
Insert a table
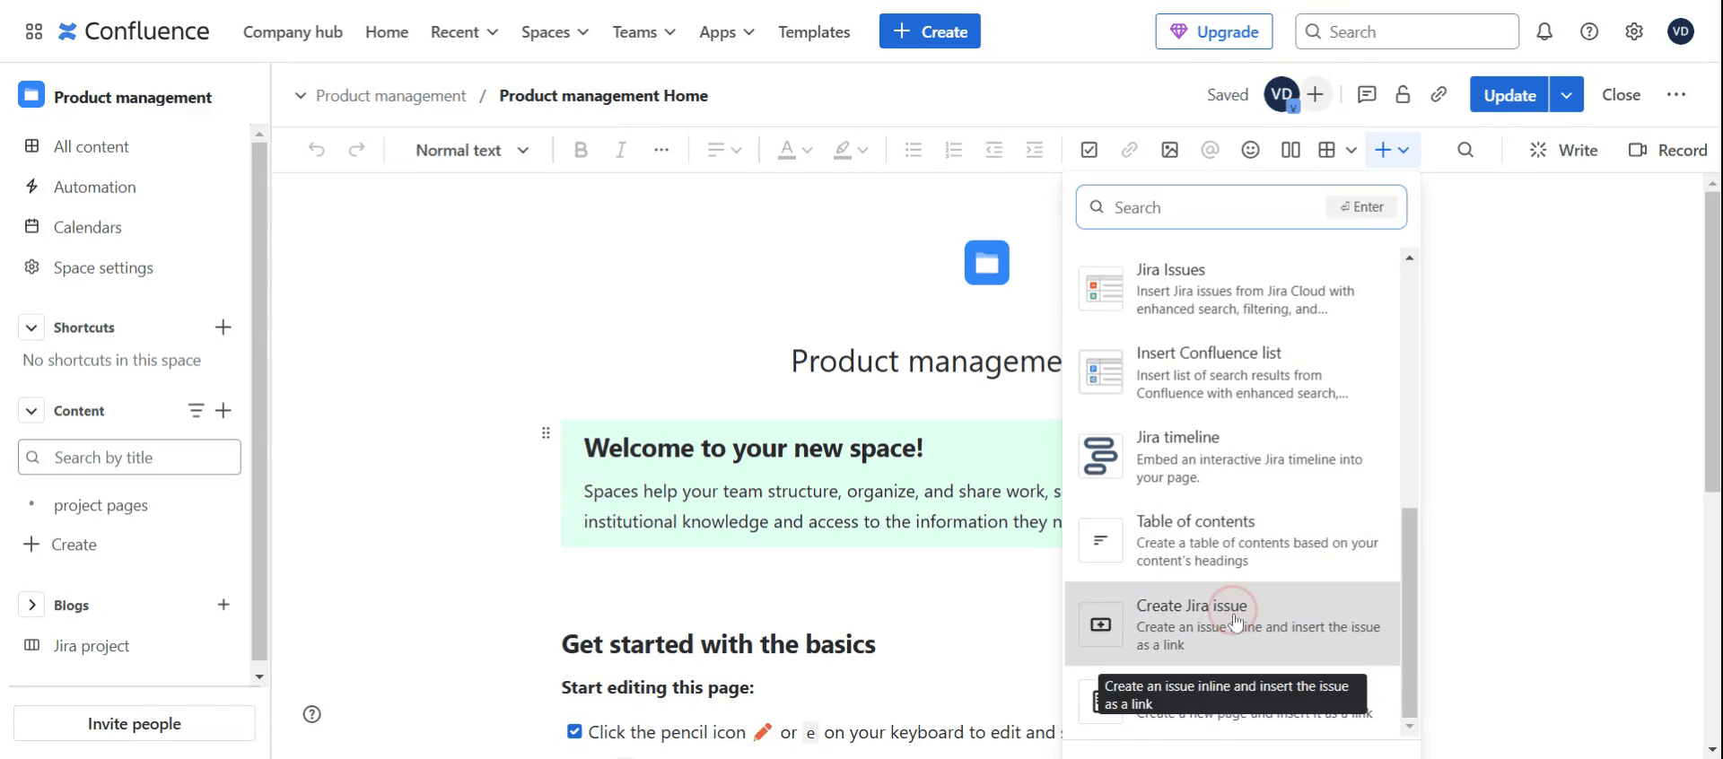click(x=1326, y=150)
